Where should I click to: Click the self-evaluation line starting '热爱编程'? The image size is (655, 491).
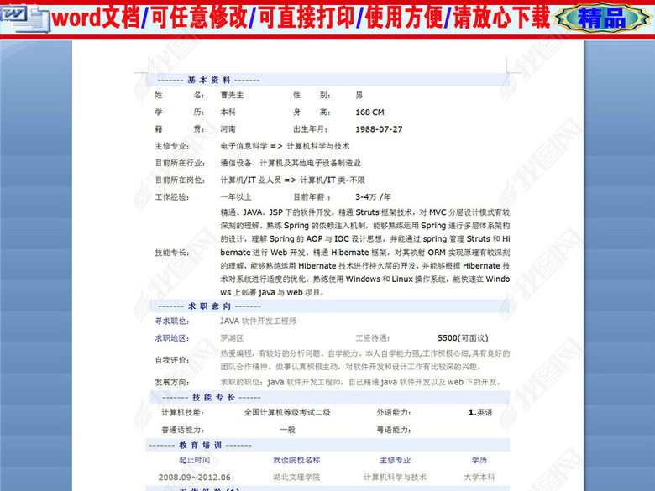coord(364,353)
